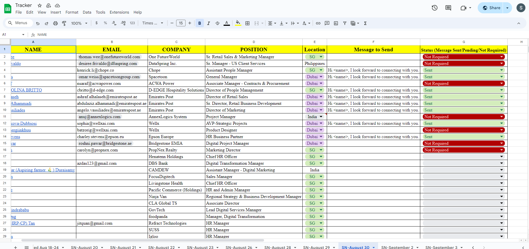Screen dimensions: 529x249
Task: Format as currency with dollar icon
Action: 97,23
